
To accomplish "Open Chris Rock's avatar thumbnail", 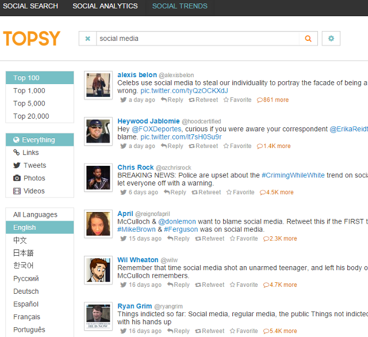I will (x=98, y=177).
